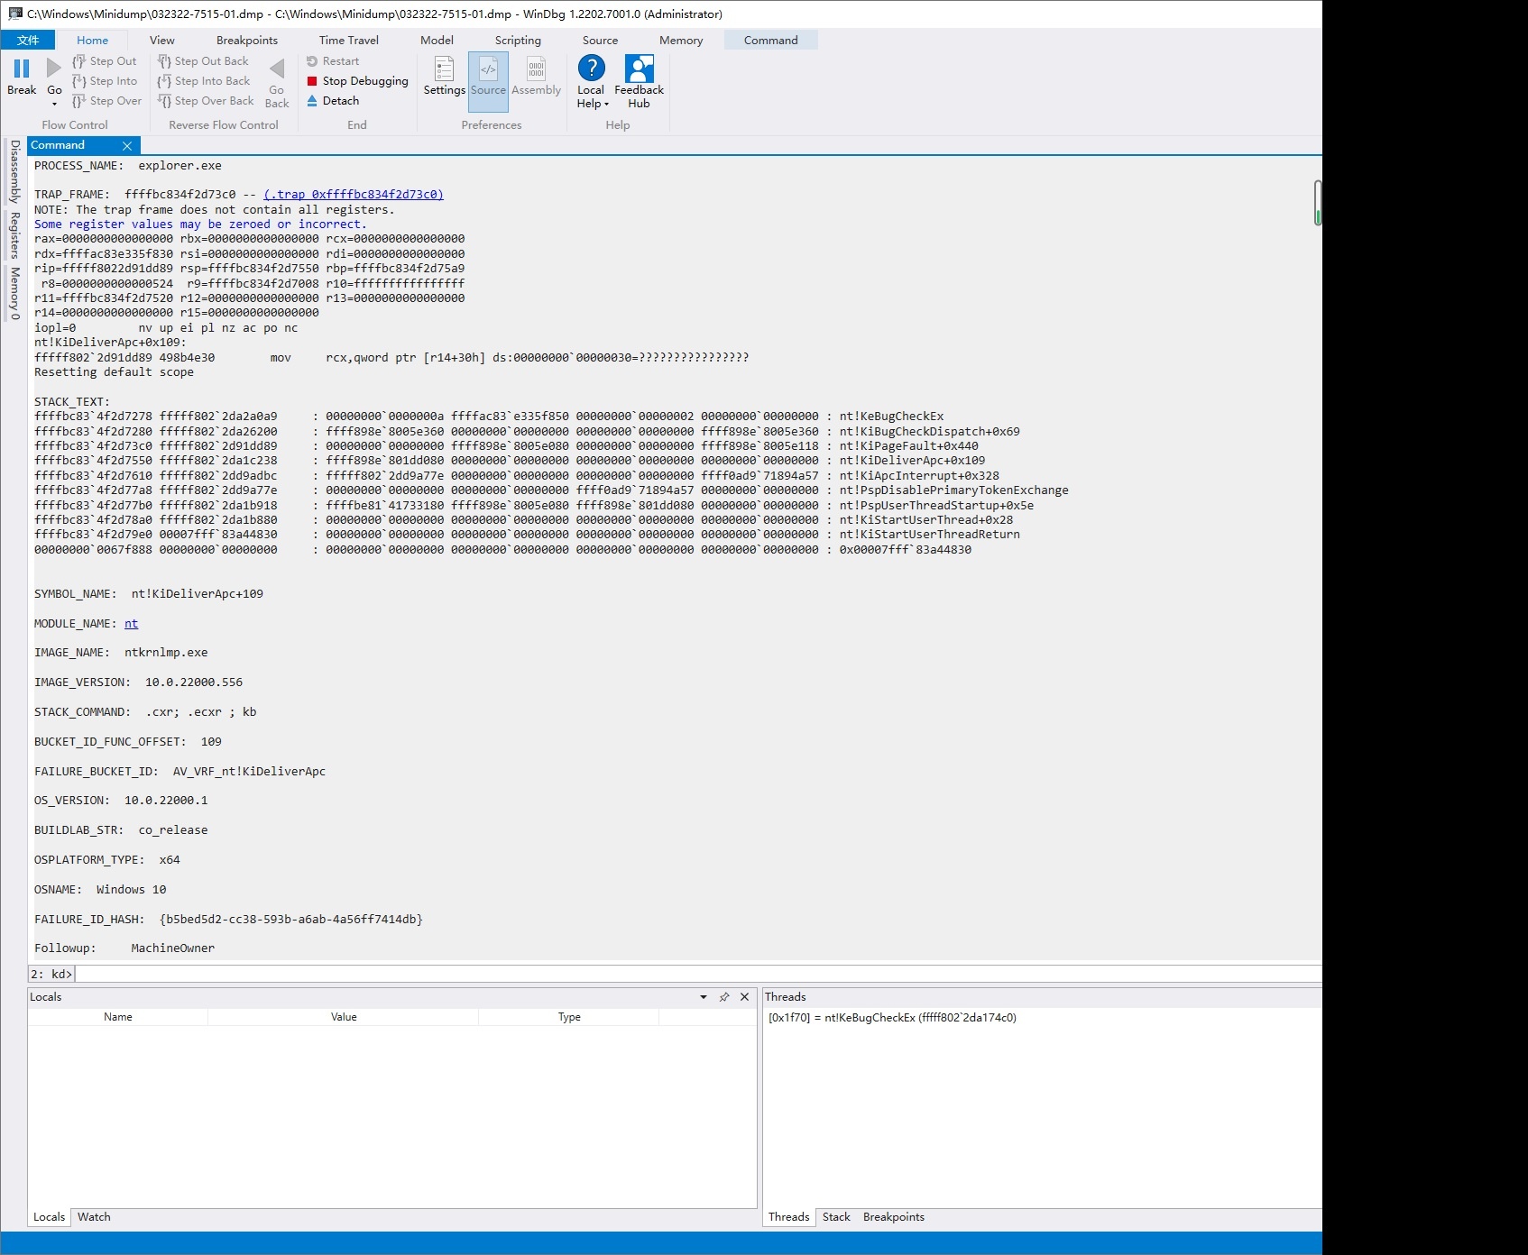Screen dimensions: 1528x1255
Task: Open the Disassembly side panel
Action: [x=14, y=171]
